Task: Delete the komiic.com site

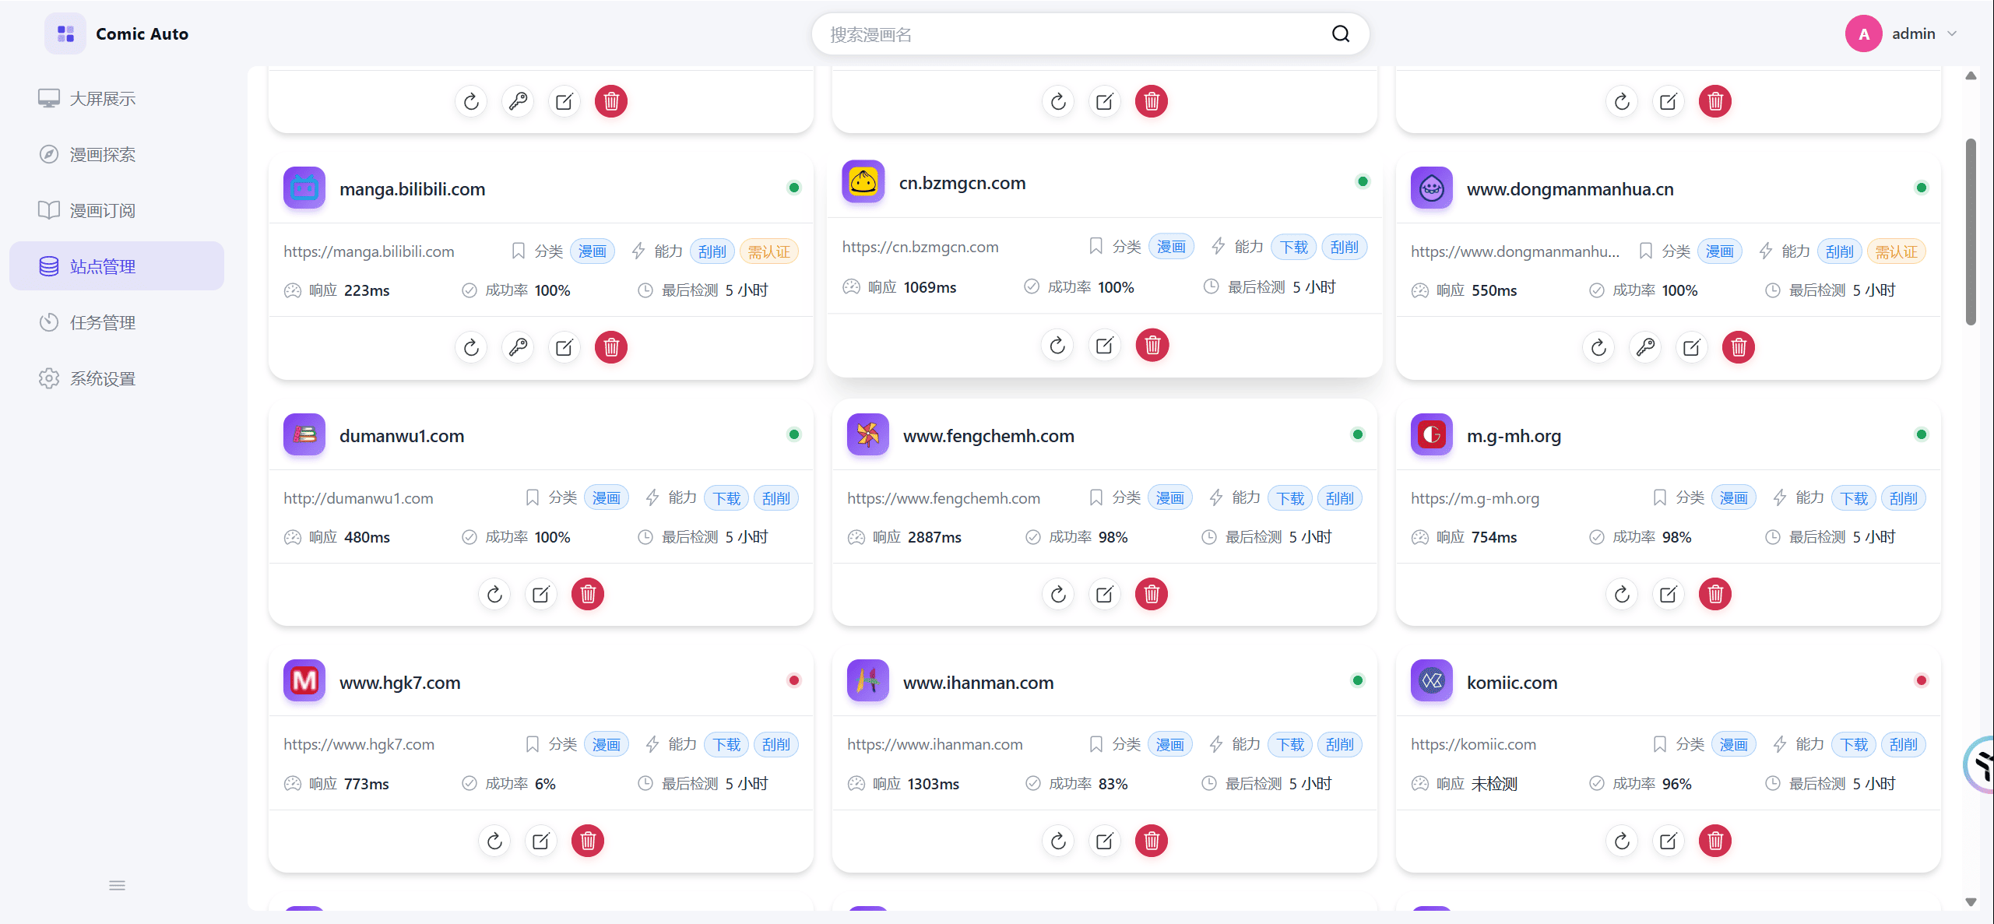Action: point(1715,841)
